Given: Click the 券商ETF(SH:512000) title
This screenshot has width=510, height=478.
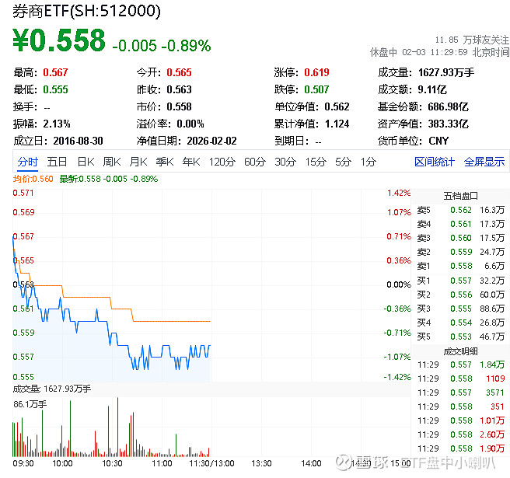Looking at the screenshot, I should tap(87, 11).
